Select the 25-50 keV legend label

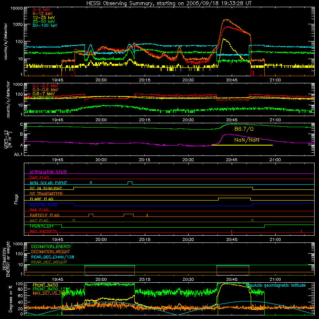tap(44, 22)
